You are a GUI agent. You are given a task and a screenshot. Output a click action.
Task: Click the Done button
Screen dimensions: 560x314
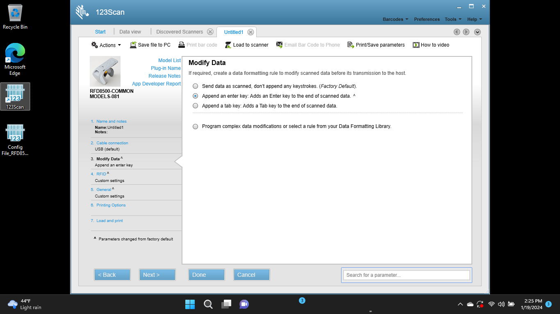pyautogui.click(x=207, y=275)
